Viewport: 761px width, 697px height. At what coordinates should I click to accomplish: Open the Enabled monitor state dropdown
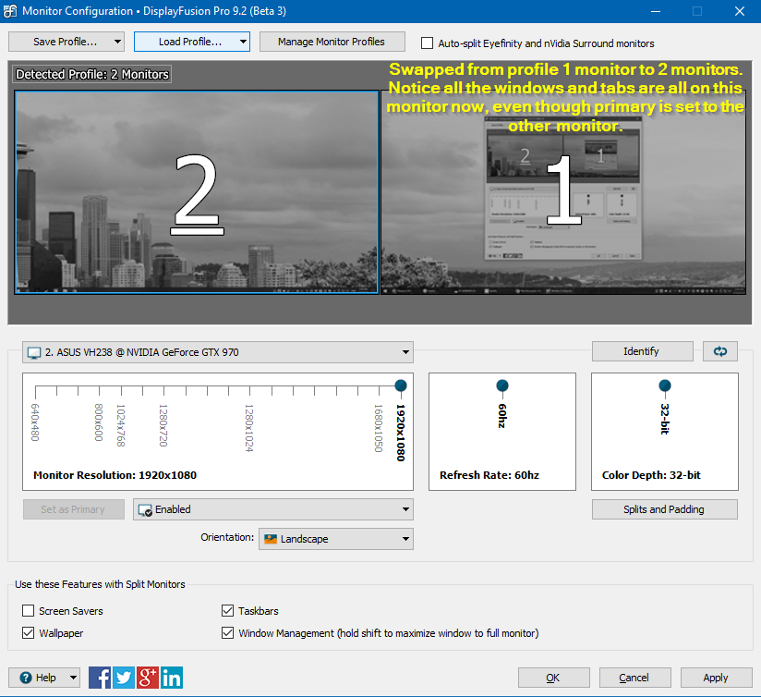[x=273, y=509]
